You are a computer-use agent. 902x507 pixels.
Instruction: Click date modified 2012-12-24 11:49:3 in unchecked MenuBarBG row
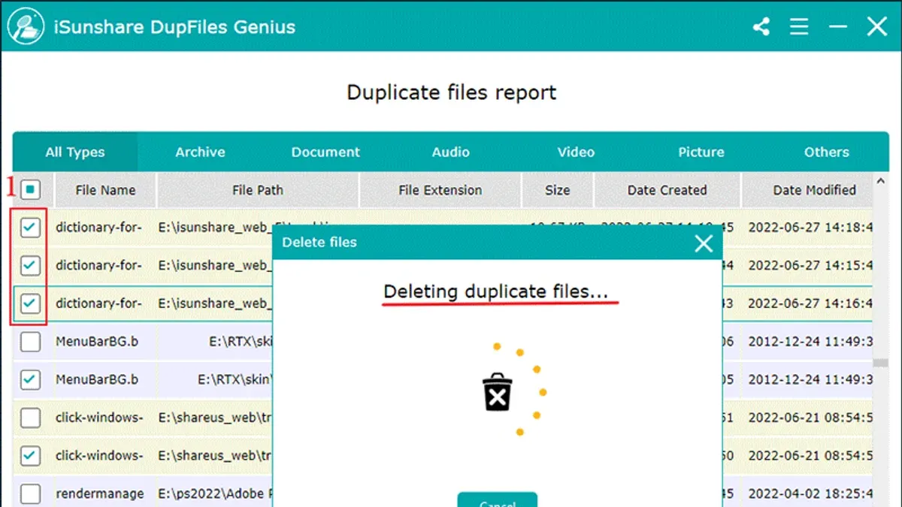(x=810, y=342)
